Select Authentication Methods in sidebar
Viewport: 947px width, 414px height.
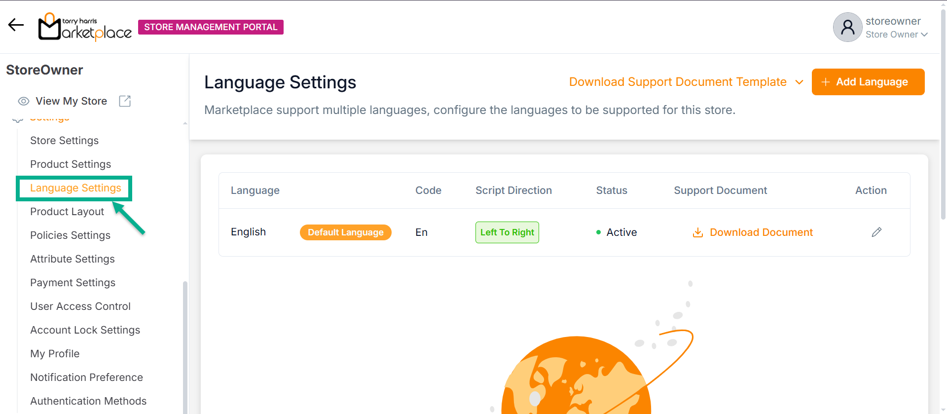(88, 401)
